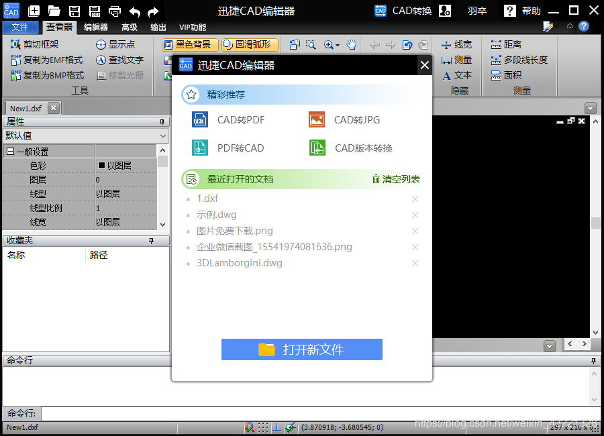
Task: Open recent file 3DLamborgini.dwg
Action: coord(239,263)
